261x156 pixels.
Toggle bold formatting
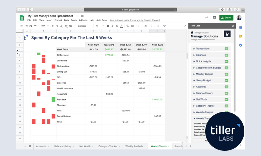click(108, 26)
